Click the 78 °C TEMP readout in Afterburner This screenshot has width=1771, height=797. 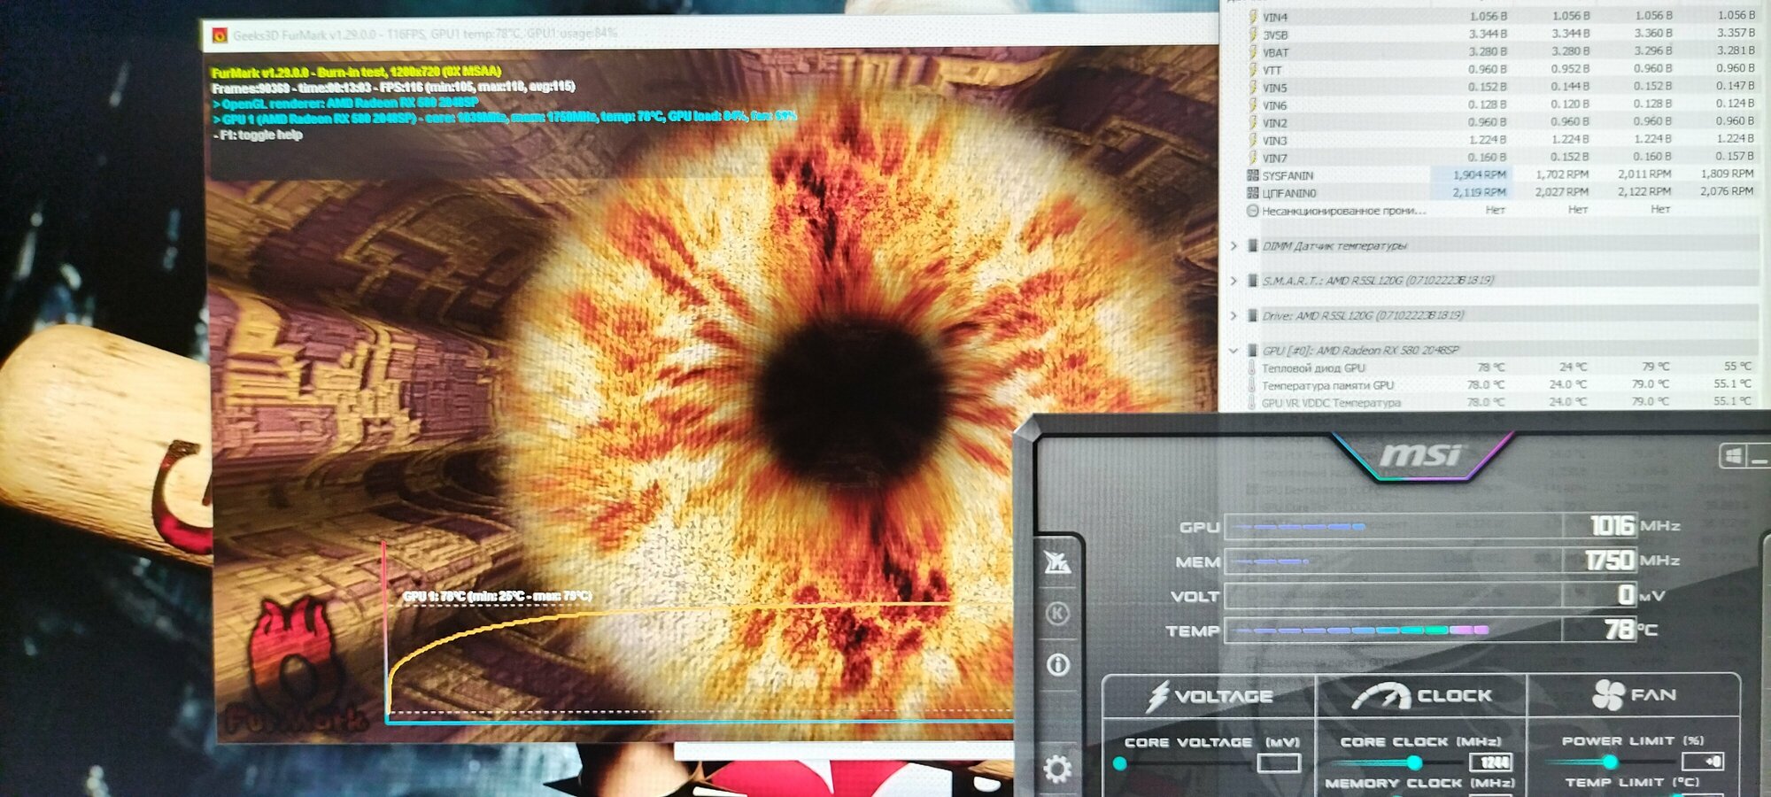tap(1620, 629)
